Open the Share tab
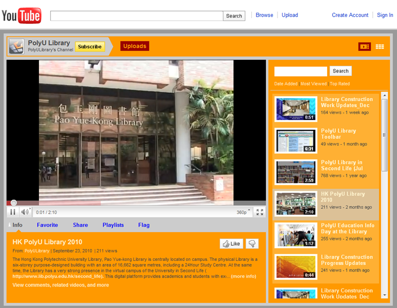The width and height of the screenshot is (397, 308). 81,225
